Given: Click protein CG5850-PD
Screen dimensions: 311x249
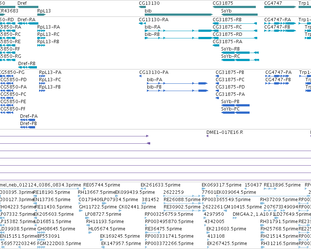Looking at the screenshot, I should coord(7,83).
